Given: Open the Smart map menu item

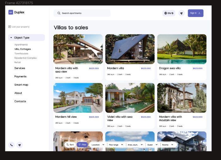Looking at the screenshot, I should click(x=21, y=85).
